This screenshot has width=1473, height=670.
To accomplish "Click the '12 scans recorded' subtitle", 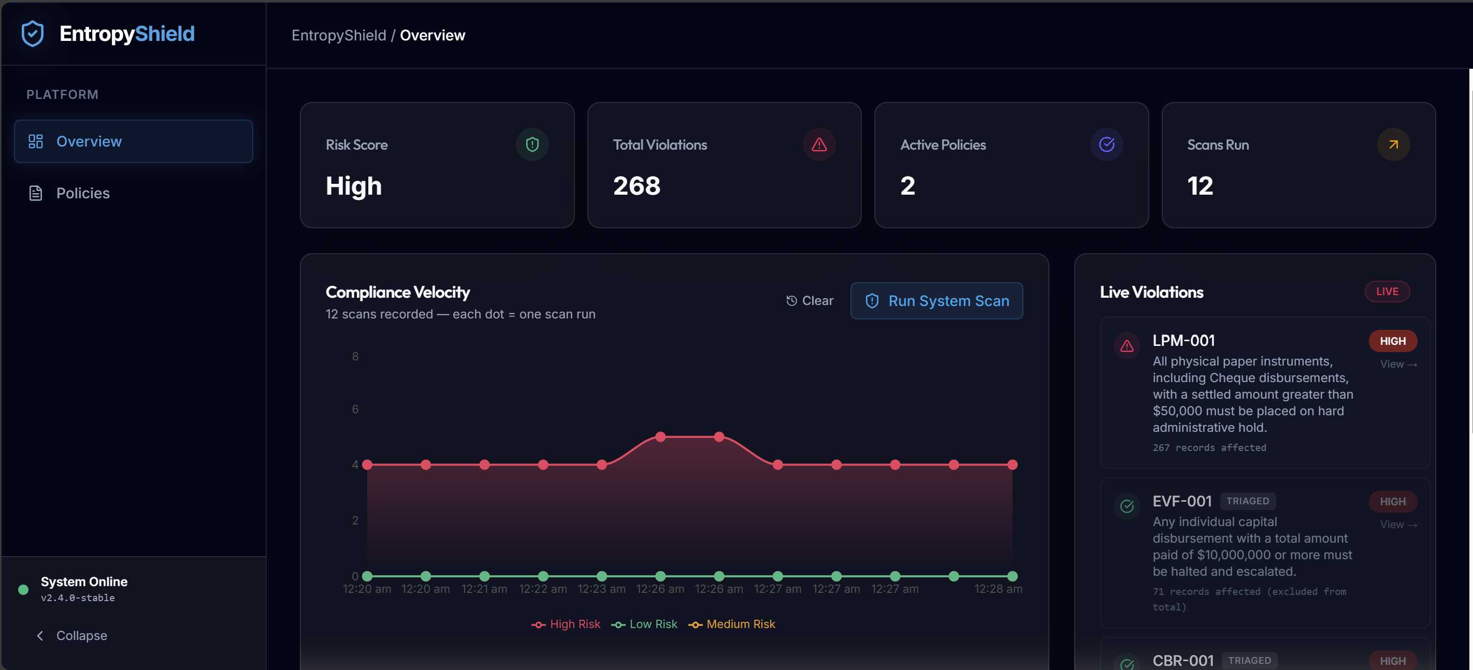I will (460, 314).
